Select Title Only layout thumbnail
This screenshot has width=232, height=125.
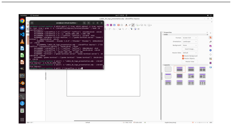point(168,76)
